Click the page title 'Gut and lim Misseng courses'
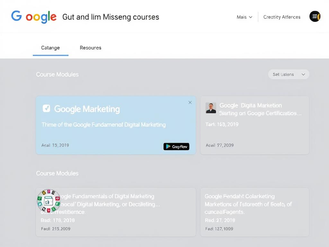 (x=111, y=17)
